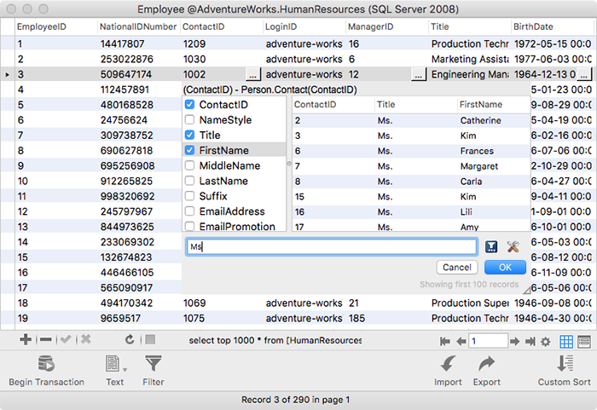Click the settings gear by page controls
This screenshot has width=597, height=410.
(545, 341)
